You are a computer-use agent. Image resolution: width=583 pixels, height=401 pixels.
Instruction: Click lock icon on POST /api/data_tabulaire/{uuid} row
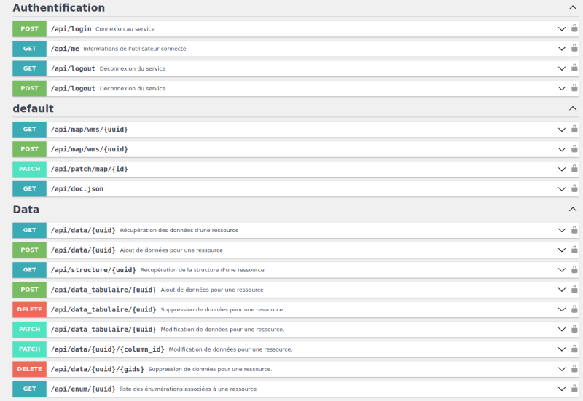[574, 289]
